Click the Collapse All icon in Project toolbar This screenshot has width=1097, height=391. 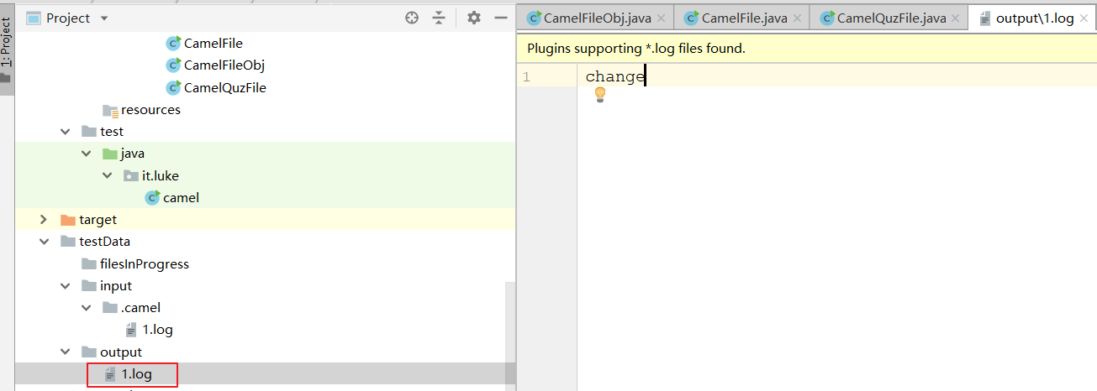(439, 18)
